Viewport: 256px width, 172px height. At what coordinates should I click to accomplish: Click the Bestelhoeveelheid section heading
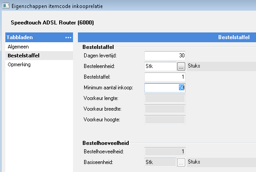click(x=106, y=143)
